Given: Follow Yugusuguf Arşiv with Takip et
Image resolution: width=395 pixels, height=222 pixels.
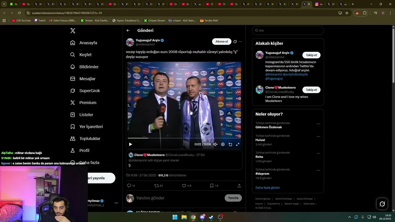Looking at the screenshot, I should click(311, 55).
